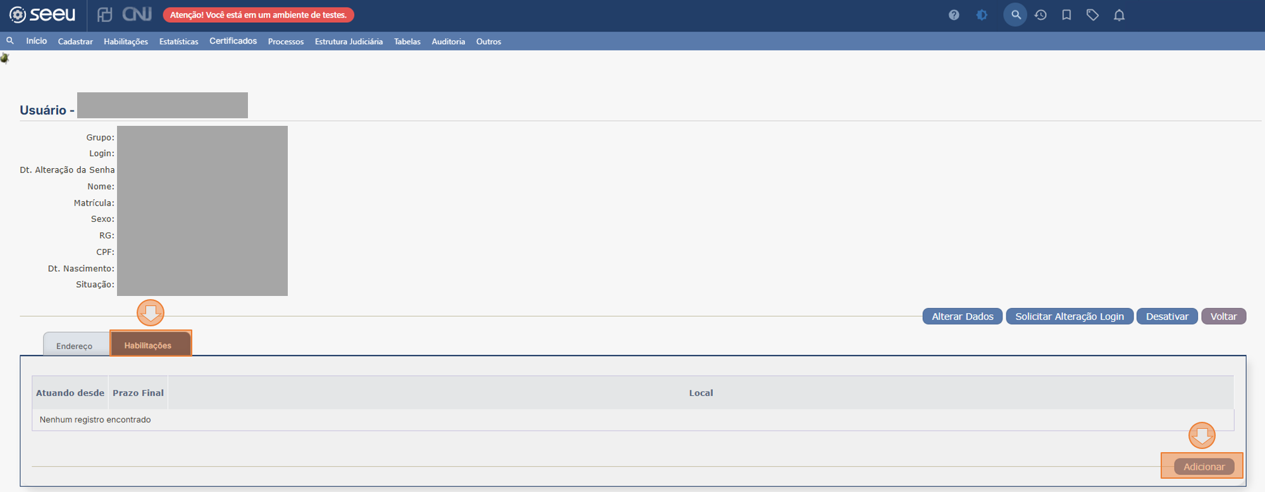This screenshot has height=492, width=1265.
Task: Open the Estrutura Judiciária menu
Action: coord(349,42)
